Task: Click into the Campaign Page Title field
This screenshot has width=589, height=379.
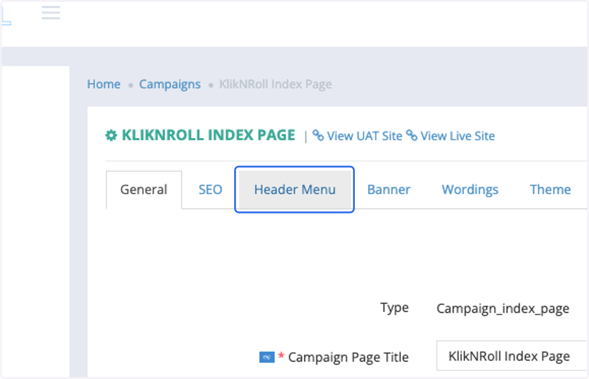Action: coord(512,356)
